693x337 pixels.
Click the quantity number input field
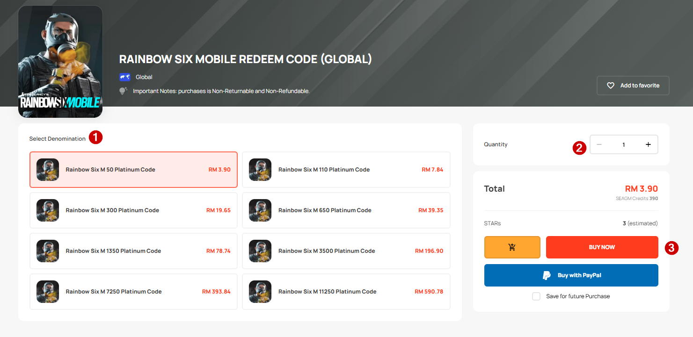click(623, 144)
